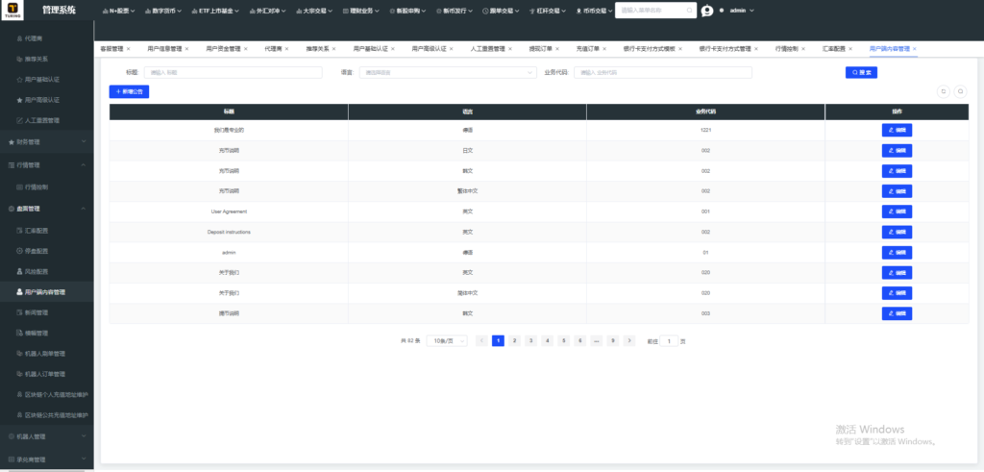Click the 新增公告 add button
Screen dimensions: 984x472
[130, 91]
